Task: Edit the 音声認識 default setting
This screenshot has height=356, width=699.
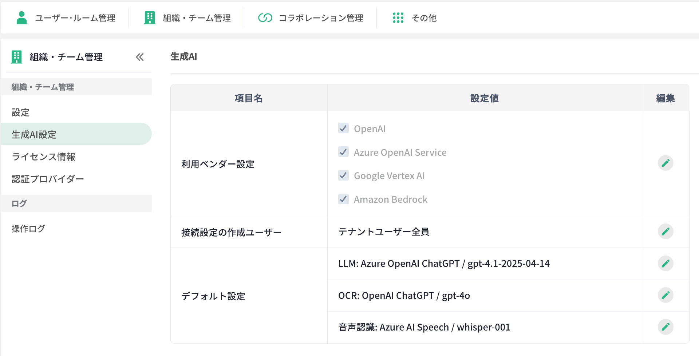Action: point(665,327)
